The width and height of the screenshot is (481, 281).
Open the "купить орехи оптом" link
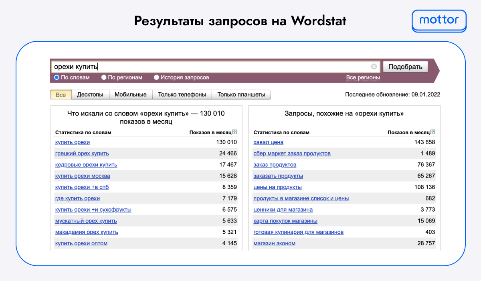click(81, 243)
